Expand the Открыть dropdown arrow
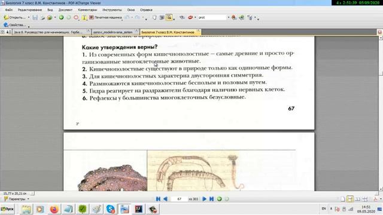 pyautogui.click(x=29, y=17)
